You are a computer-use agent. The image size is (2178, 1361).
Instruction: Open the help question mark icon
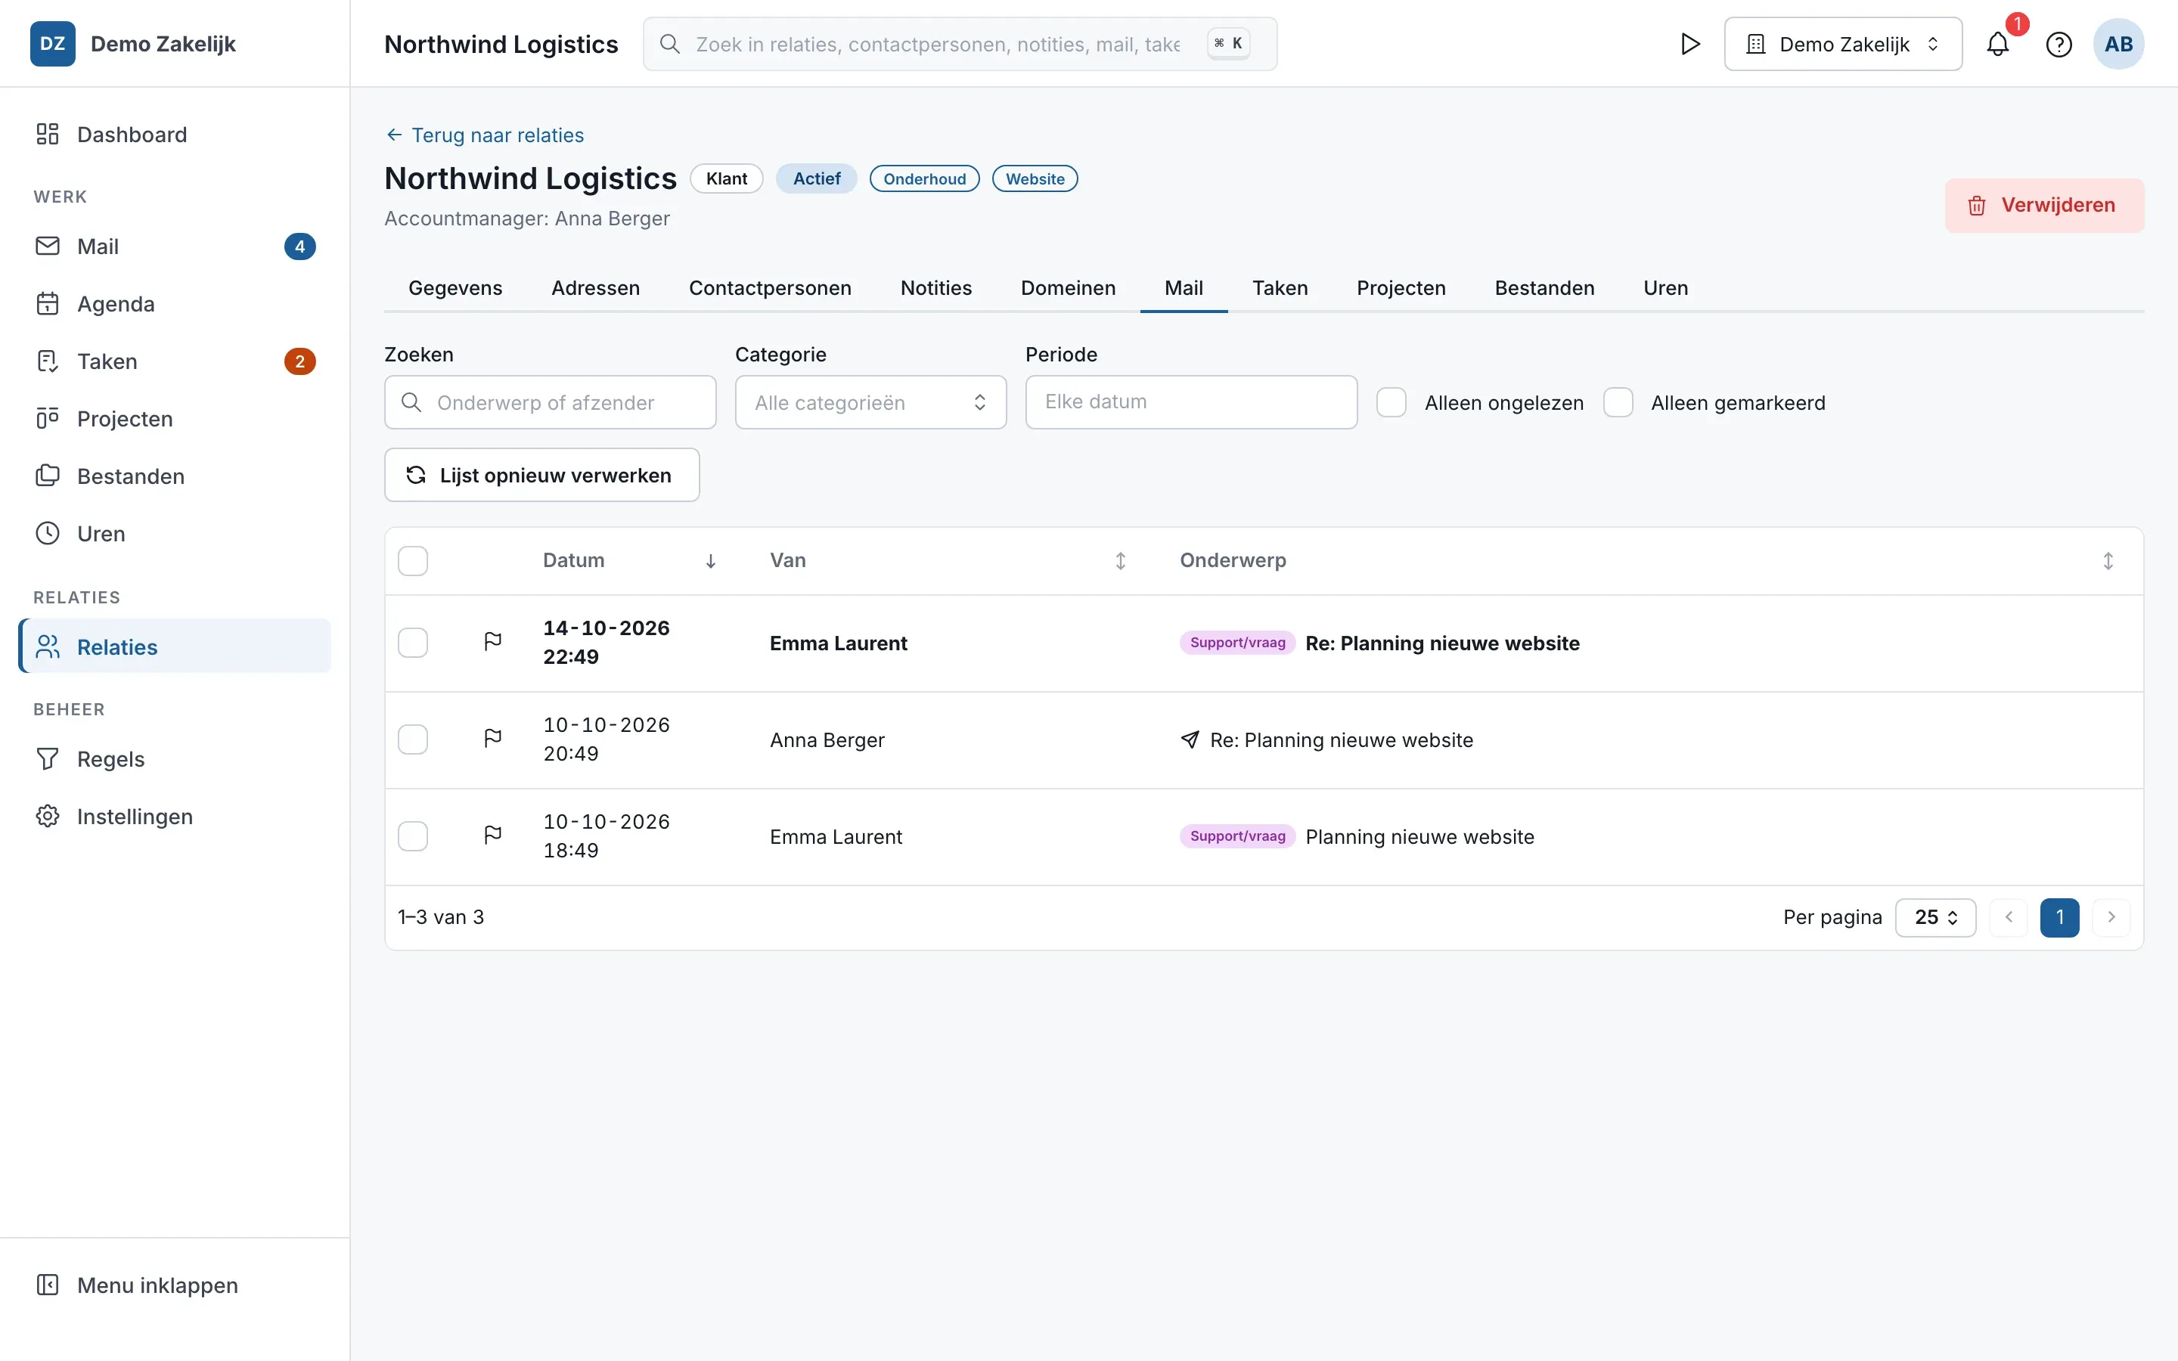pos(2059,44)
